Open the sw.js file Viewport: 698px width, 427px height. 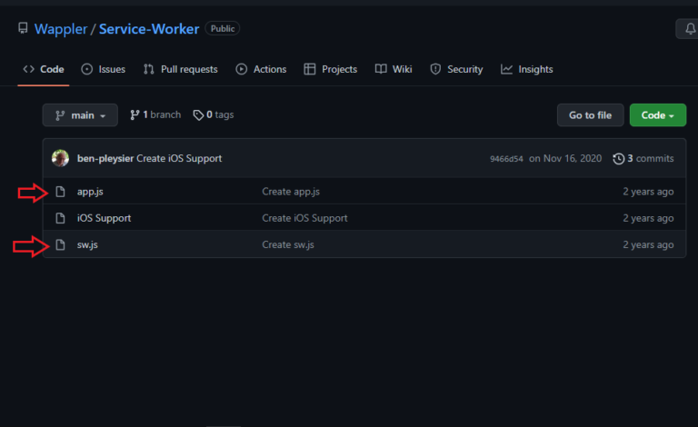(x=87, y=244)
